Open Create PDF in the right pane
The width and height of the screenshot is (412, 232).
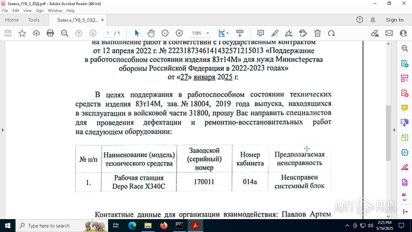[x=405, y=93]
